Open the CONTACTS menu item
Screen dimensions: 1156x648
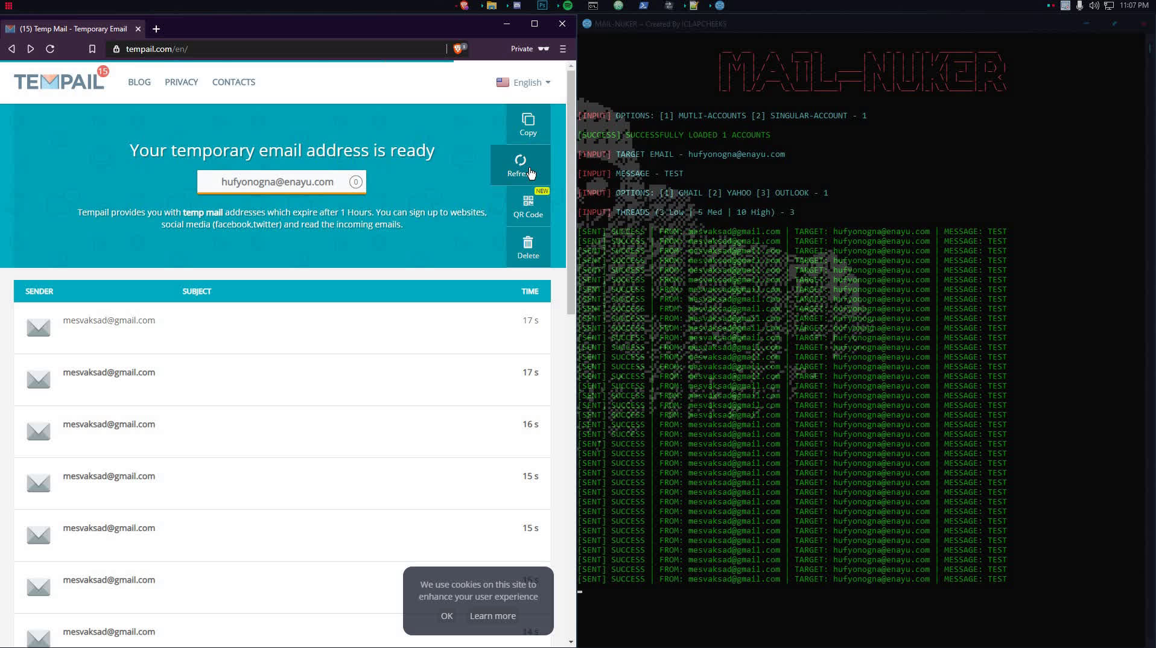click(x=233, y=82)
